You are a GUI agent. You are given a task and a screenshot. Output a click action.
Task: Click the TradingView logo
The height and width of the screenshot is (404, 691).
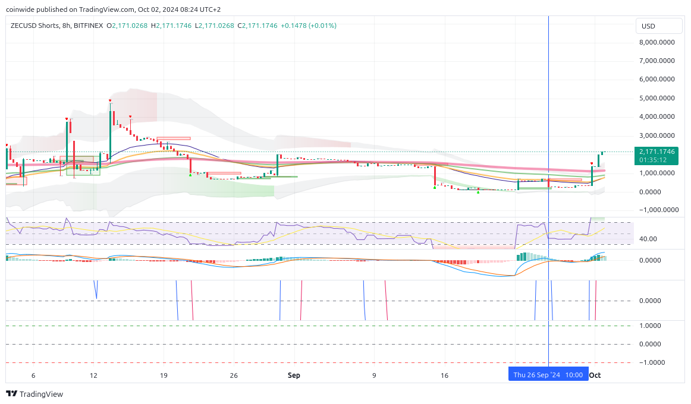[34, 394]
